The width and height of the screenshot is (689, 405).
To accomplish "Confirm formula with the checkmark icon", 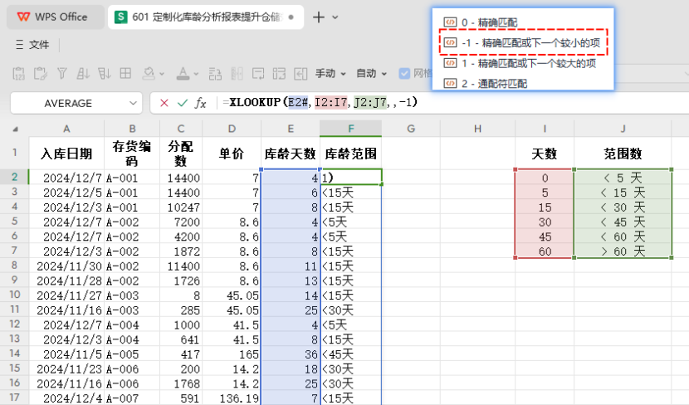I will point(183,103).
